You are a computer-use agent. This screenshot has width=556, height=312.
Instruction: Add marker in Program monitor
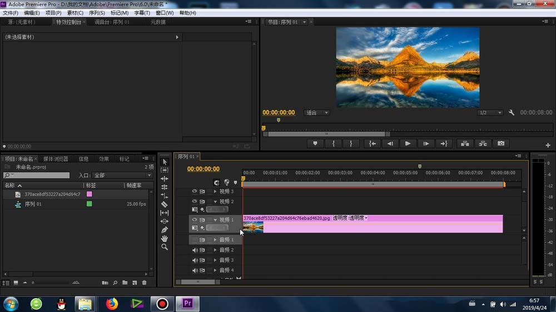[x=315, y=143]
